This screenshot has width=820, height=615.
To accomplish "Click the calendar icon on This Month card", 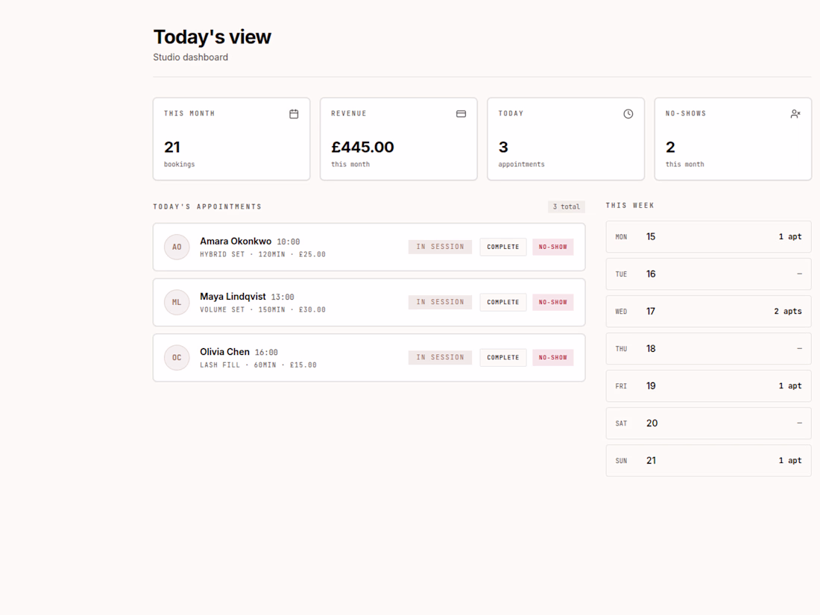I will pos(294,114).
